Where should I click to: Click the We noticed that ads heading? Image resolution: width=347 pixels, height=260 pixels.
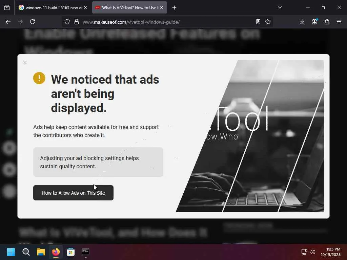(x=105, y=94)
